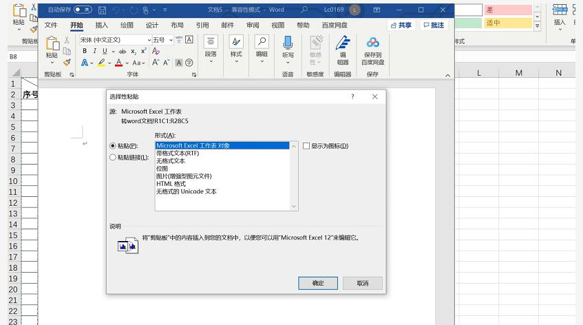This screenshot has height=325, width=583.
Task: Select the Paste link (粘贴链接) radio button
Action: [x=113, y=157]
